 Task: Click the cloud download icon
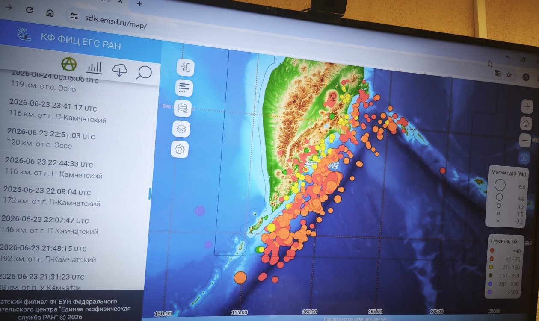(119, 70)
